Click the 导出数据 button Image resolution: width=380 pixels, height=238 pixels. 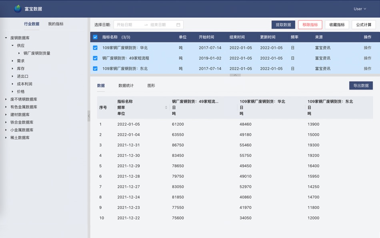[361, 85]
